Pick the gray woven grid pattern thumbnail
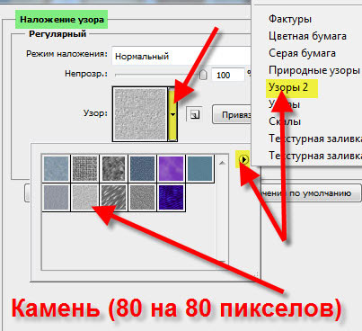Screen dimensions: 362x331 pos(85,168)
